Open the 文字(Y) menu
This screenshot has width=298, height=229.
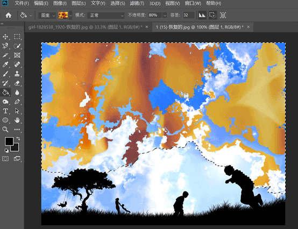pyautogui.click(x=98, y=3)
